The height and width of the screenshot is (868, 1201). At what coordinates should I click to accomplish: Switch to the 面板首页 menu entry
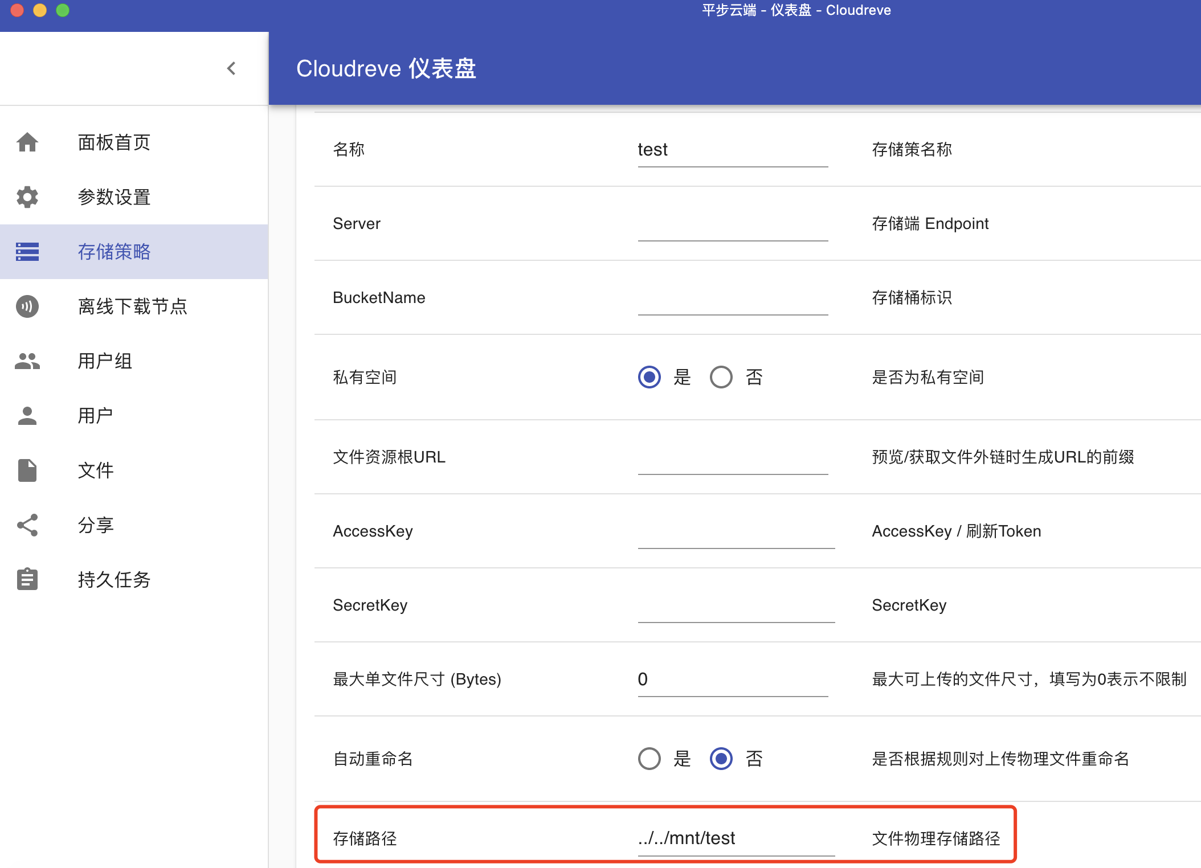point(113,142)
